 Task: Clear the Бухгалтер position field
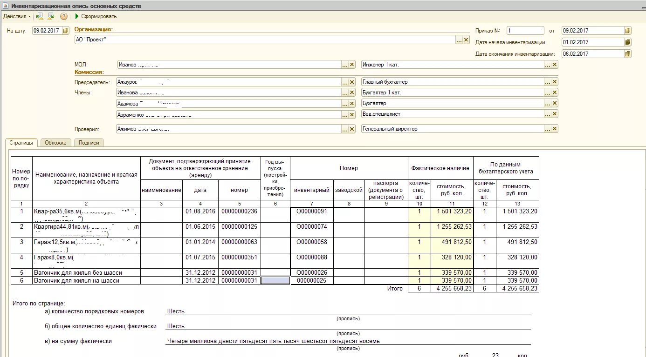pos(554,104)
